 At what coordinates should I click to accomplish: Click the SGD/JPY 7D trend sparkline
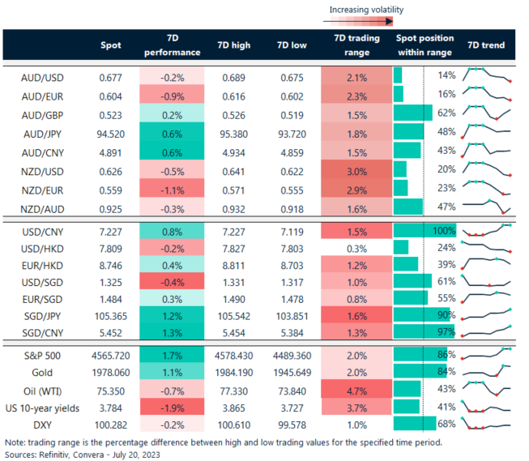[487, 314]
